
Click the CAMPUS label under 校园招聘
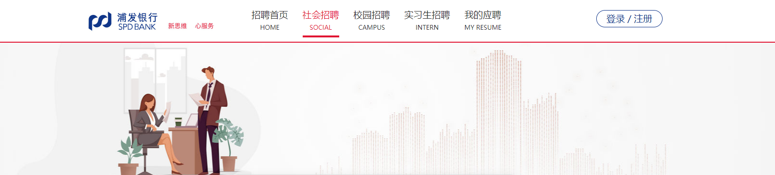tap(371, 27)
